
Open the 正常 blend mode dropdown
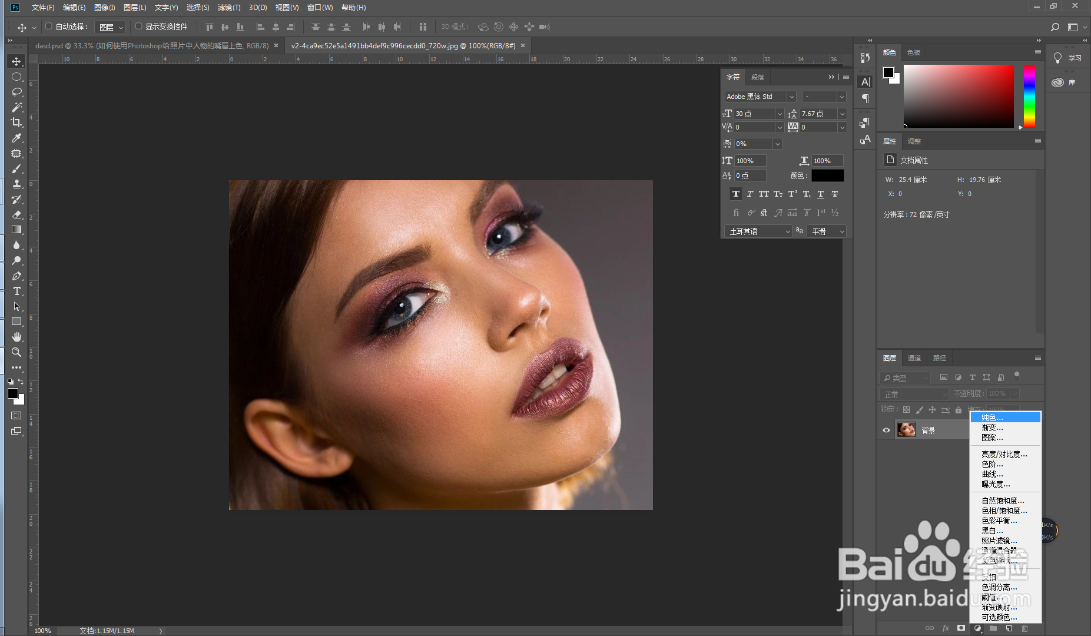click(x=914, y=393)
